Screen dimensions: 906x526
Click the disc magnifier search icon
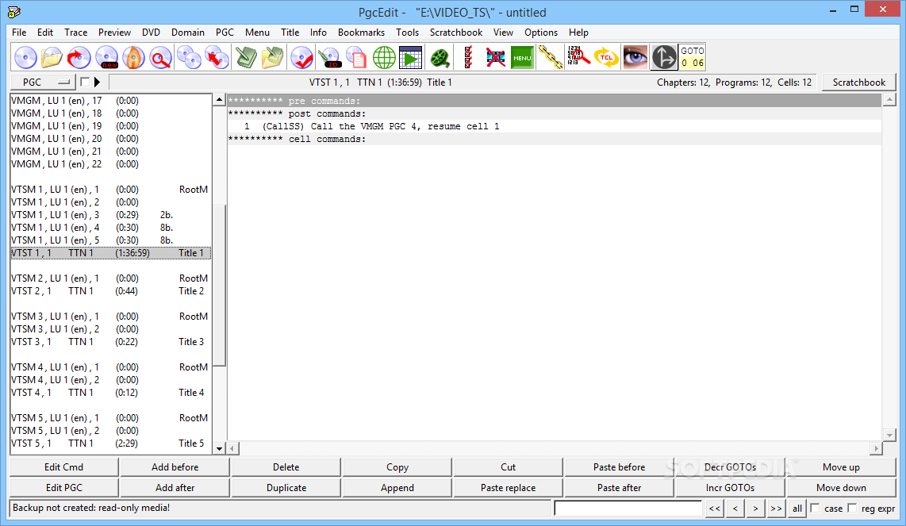coord(160,57)
